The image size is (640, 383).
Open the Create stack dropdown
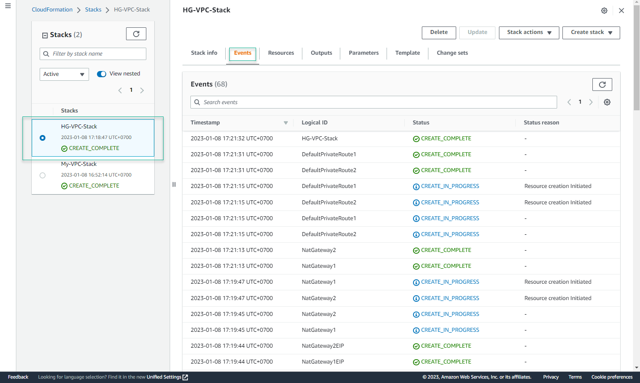click(591, 33)
